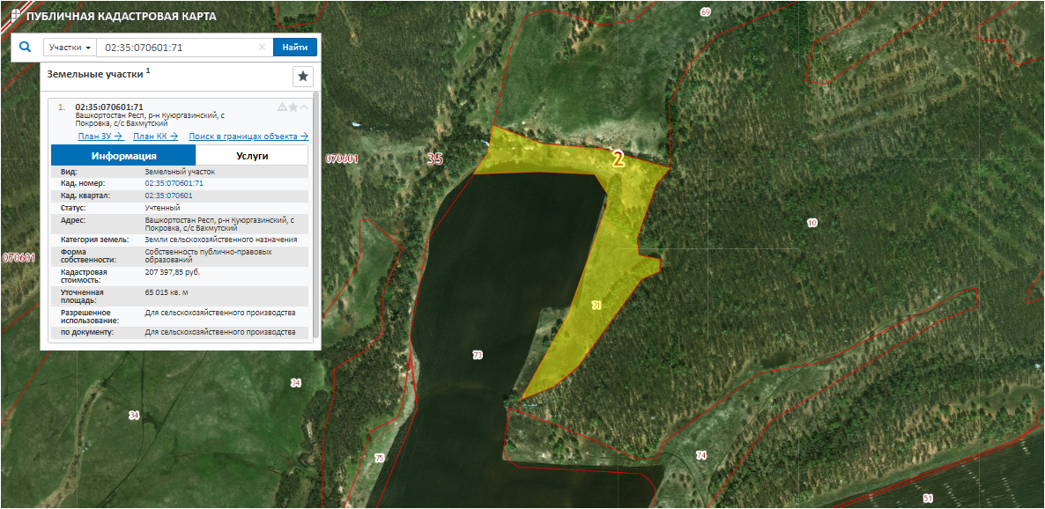Click cadastral number link in Кад. номер row
1045x509 pixels.
coord(174,183)
